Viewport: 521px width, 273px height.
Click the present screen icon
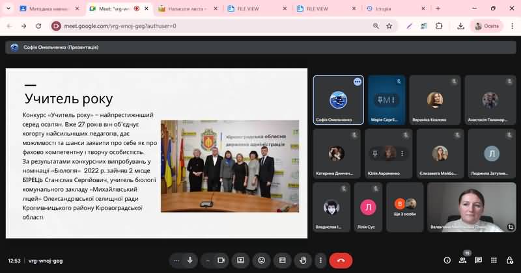[241, 260]
